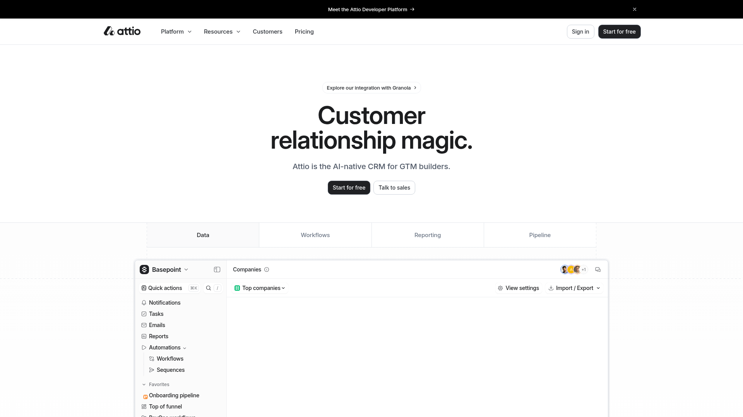The image size is (743, 417).
Task: Switch to the Workflows tab
Action: coord(315,235)
